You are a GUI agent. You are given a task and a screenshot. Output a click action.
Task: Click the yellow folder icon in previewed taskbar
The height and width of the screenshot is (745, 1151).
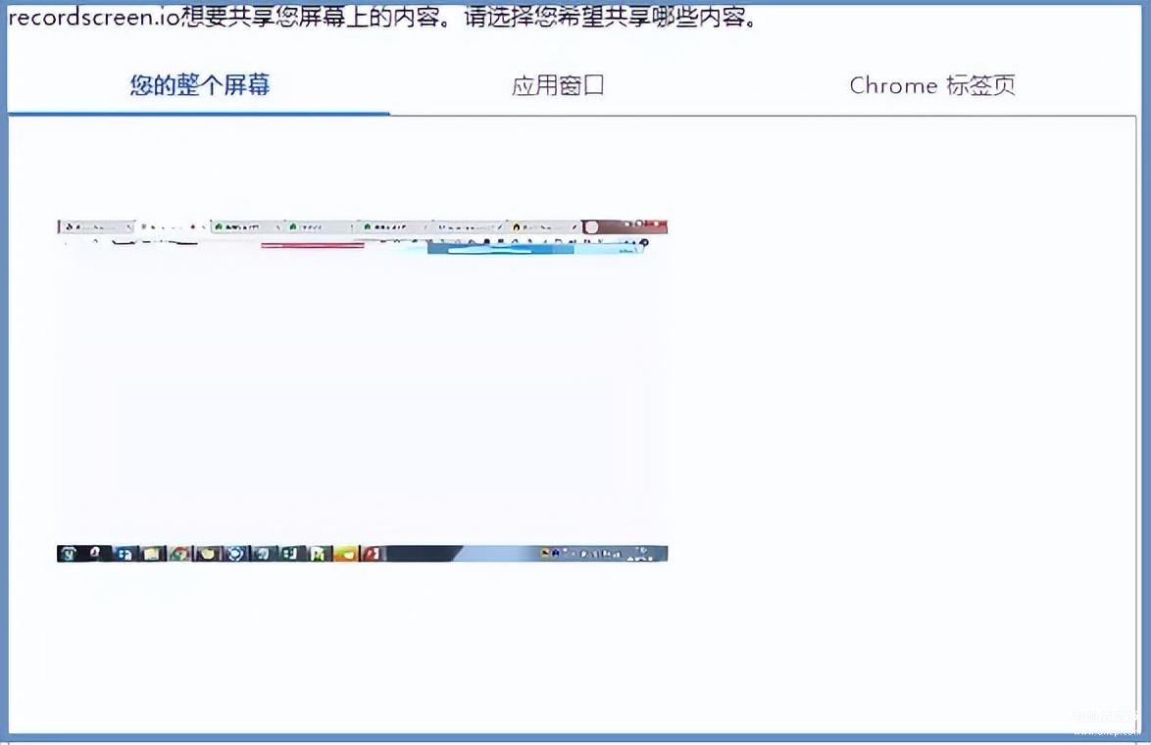point(150,554)
